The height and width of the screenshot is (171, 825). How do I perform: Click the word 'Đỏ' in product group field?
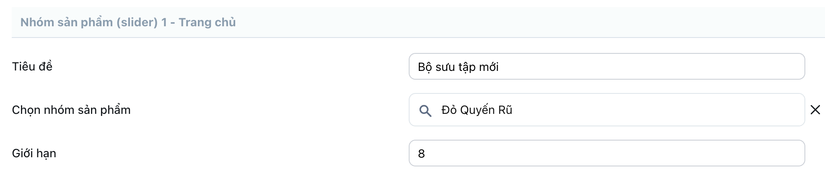[x=449, y=110]
